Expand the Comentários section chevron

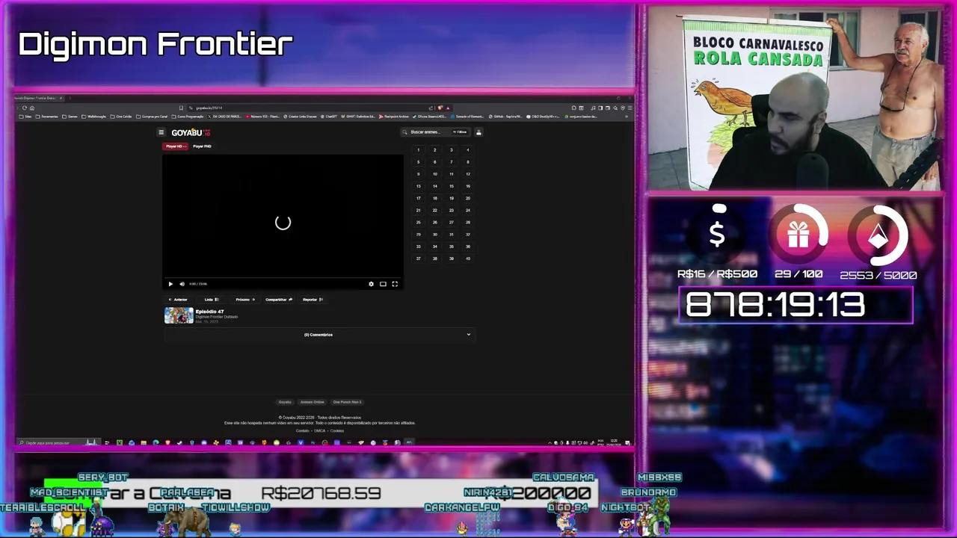pos(469,335)
